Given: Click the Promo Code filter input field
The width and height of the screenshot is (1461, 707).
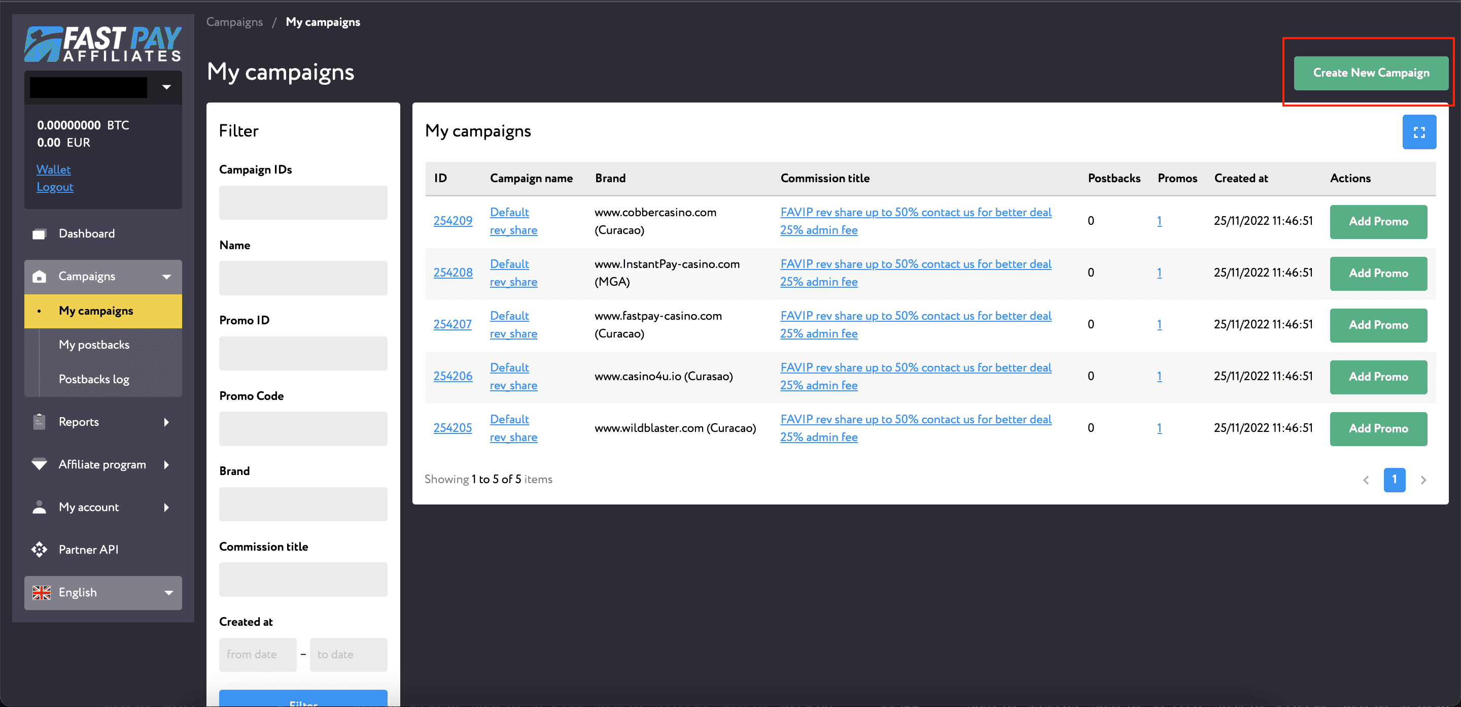Looking at the screenshot, I should 303,428.
